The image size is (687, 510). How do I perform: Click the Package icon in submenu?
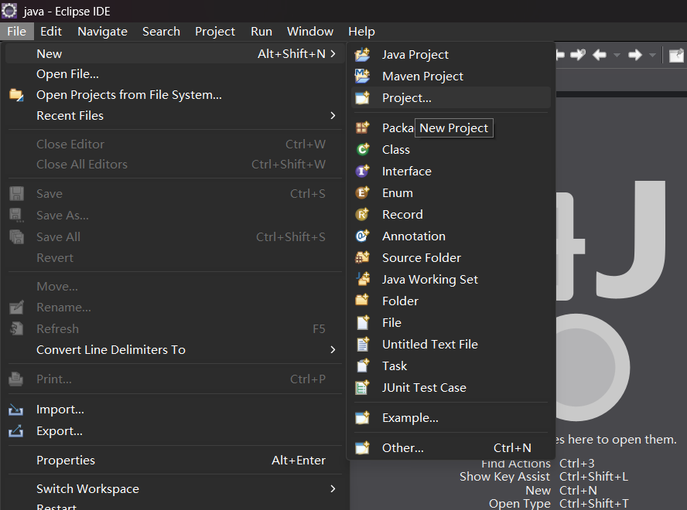(x=362, y=127)
